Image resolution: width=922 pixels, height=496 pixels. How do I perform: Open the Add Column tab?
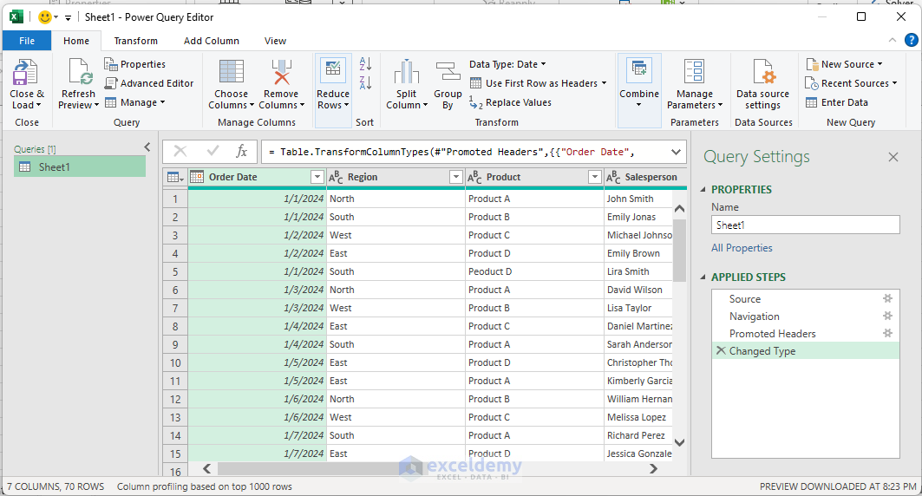point(211,41)
